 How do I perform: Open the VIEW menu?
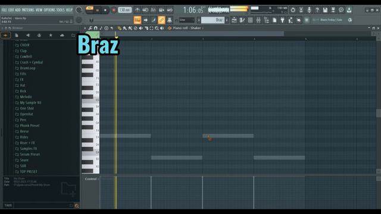tap(39, 10)
